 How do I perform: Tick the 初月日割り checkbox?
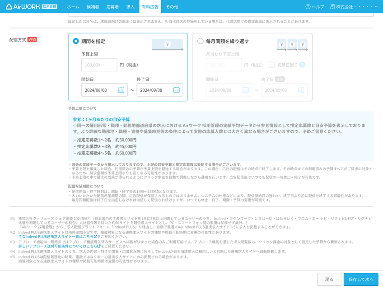(x=271, y=65)
